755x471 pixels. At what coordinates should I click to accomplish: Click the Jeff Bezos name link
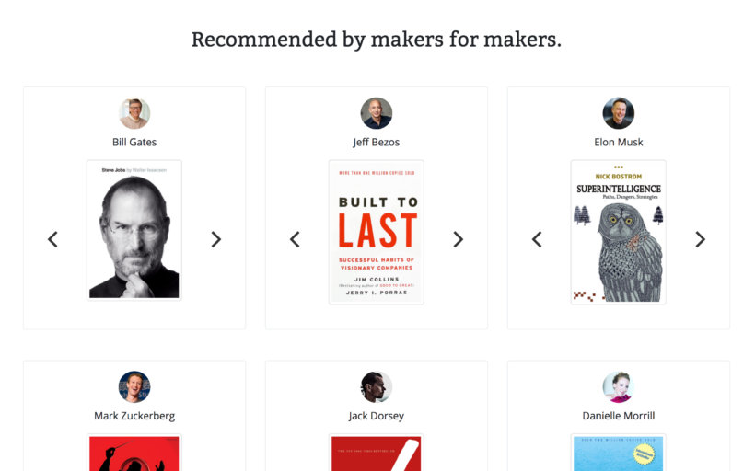377,142
